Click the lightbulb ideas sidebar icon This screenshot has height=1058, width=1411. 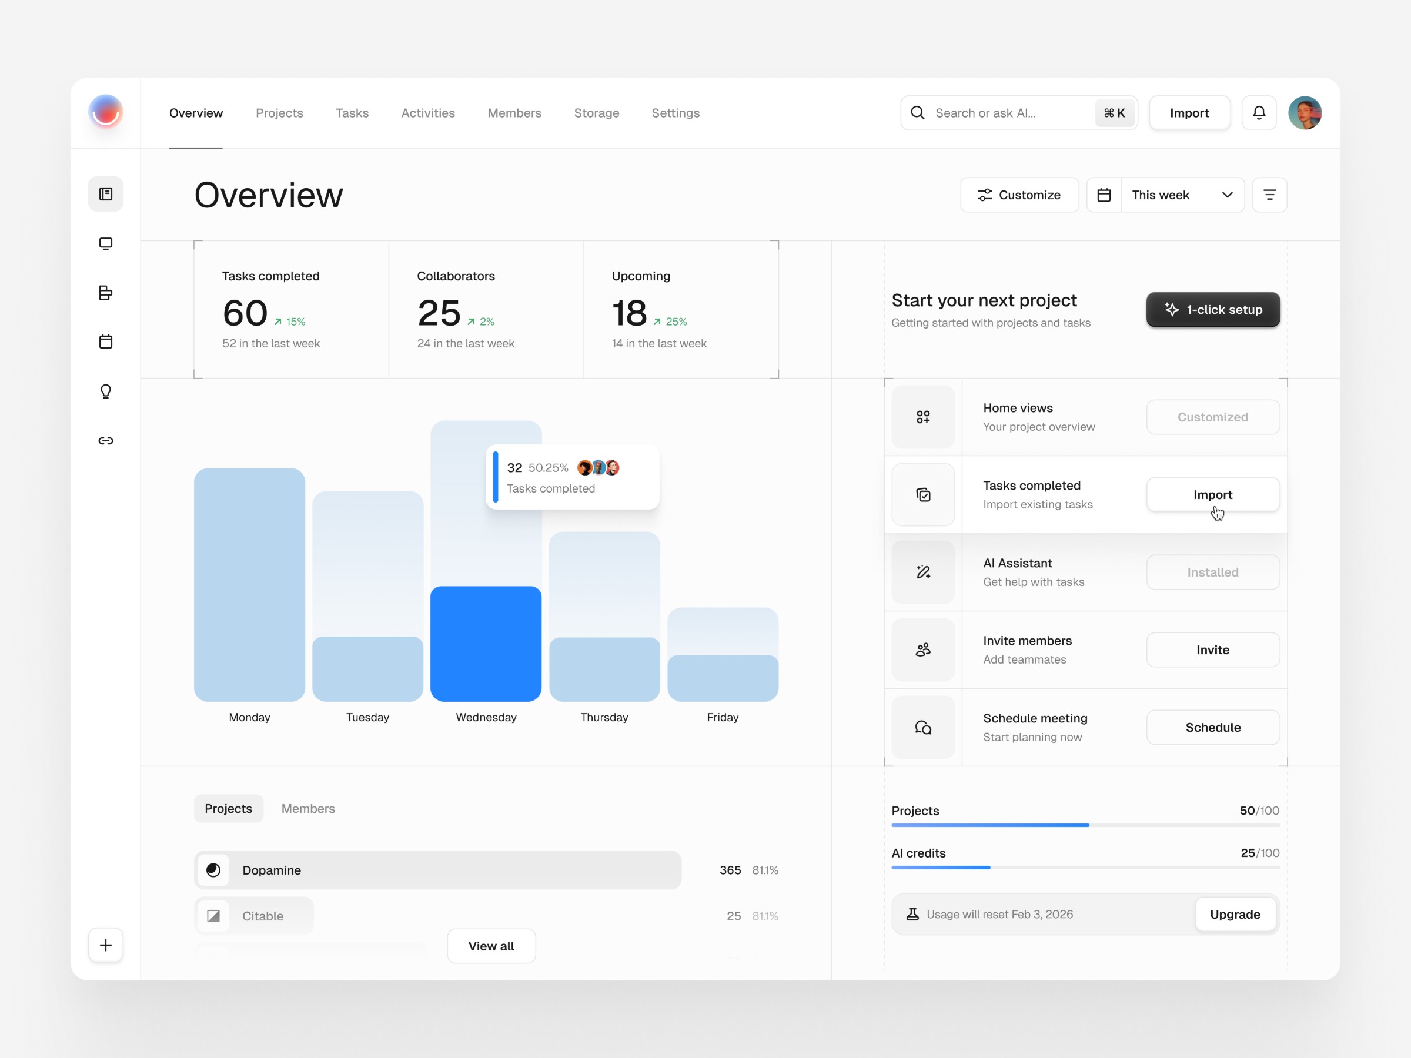coord(106,391)
